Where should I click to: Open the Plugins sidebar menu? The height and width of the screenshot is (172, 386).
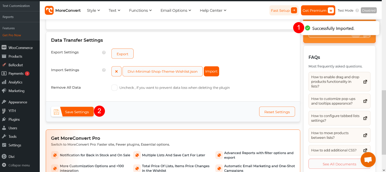(x=20, y=119)
